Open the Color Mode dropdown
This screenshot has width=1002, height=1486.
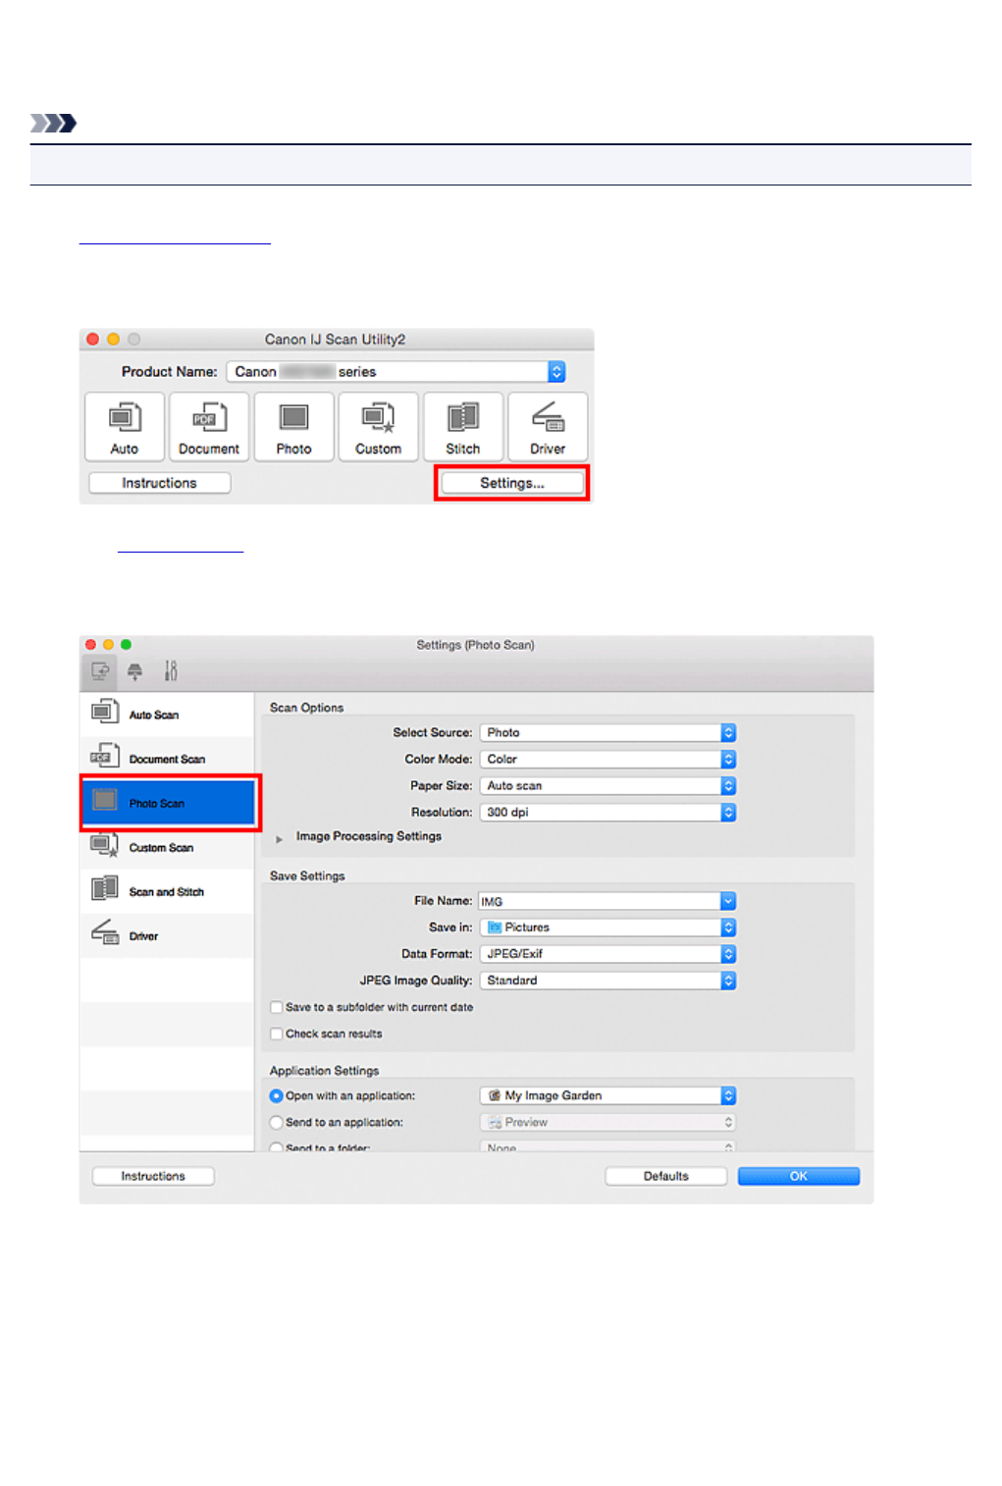607,760
